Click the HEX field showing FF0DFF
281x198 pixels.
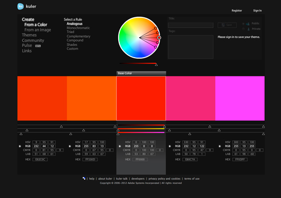tap(240, 159)
